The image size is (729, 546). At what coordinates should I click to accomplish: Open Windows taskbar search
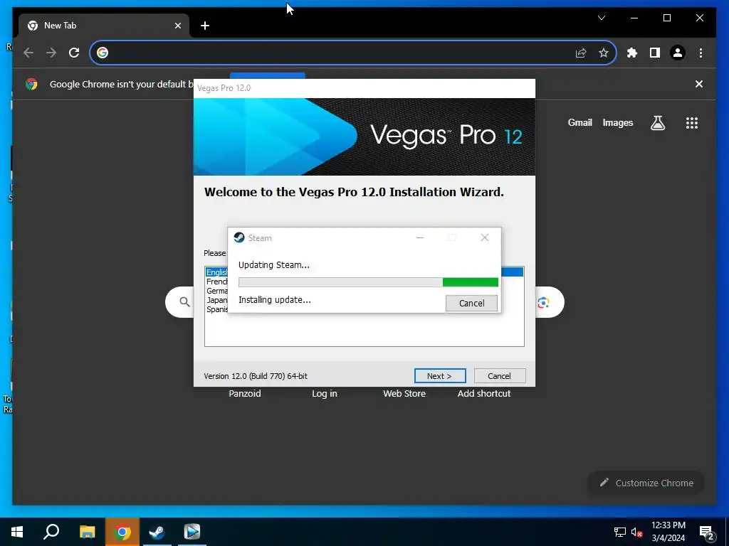pos(51,532)
